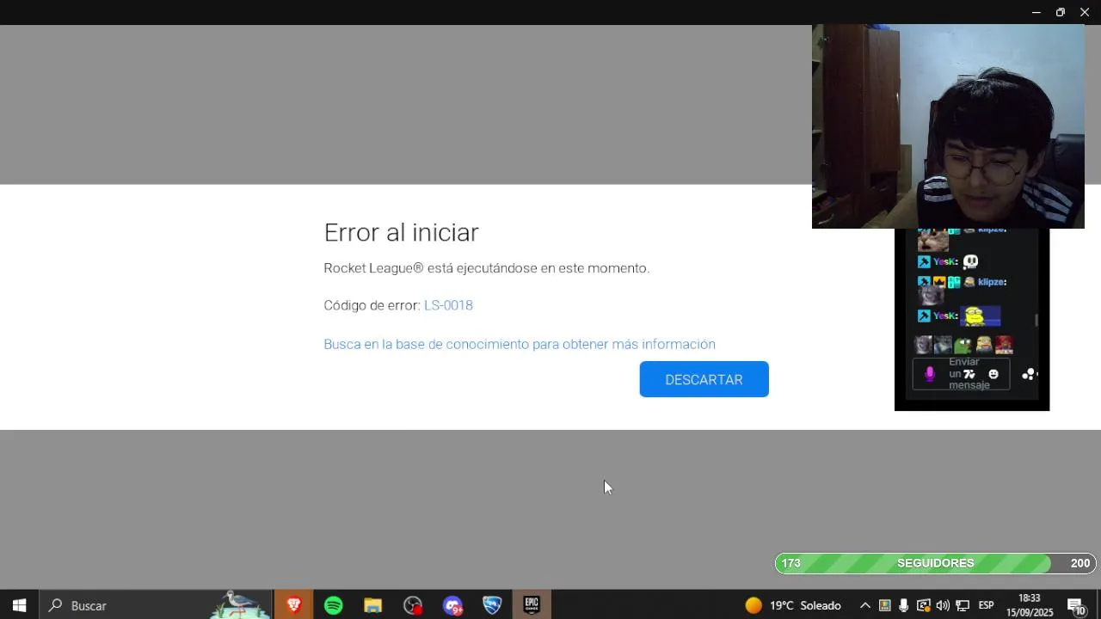Select the red emote at the end of the emote row
Image resolution: width=1101 pixels, height=619 pixels.
pyautogui.click(x=1004, y=345)
